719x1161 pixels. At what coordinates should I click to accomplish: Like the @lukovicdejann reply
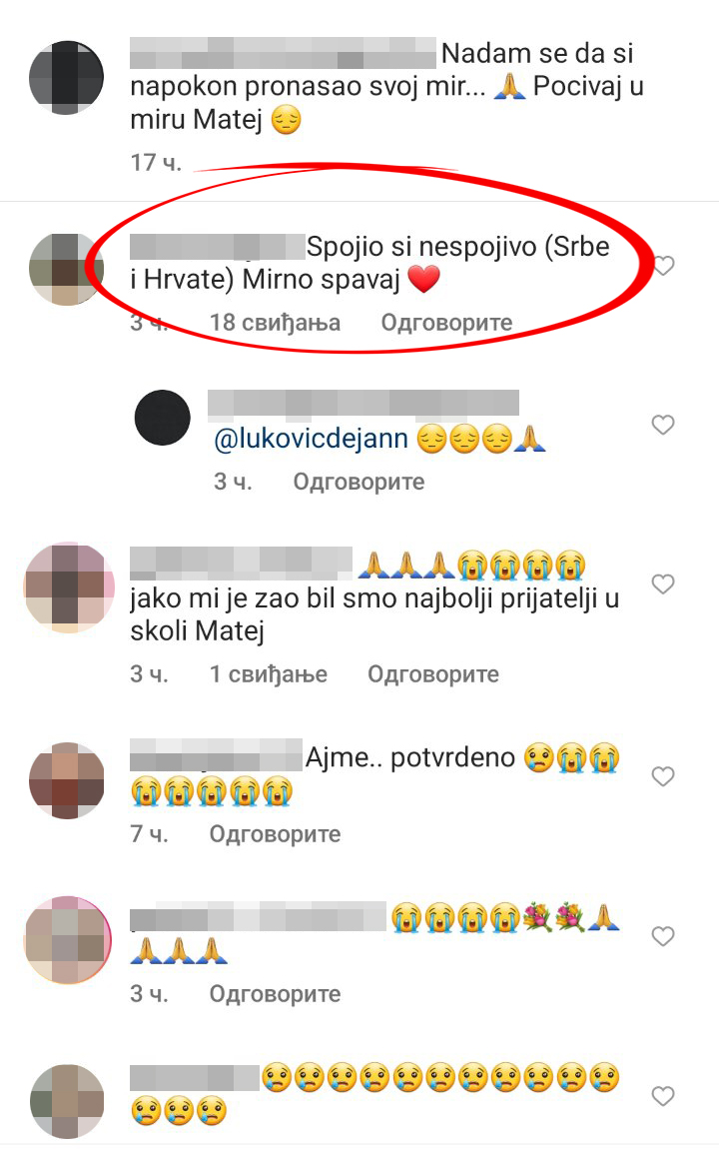click(x=663, y=425)
